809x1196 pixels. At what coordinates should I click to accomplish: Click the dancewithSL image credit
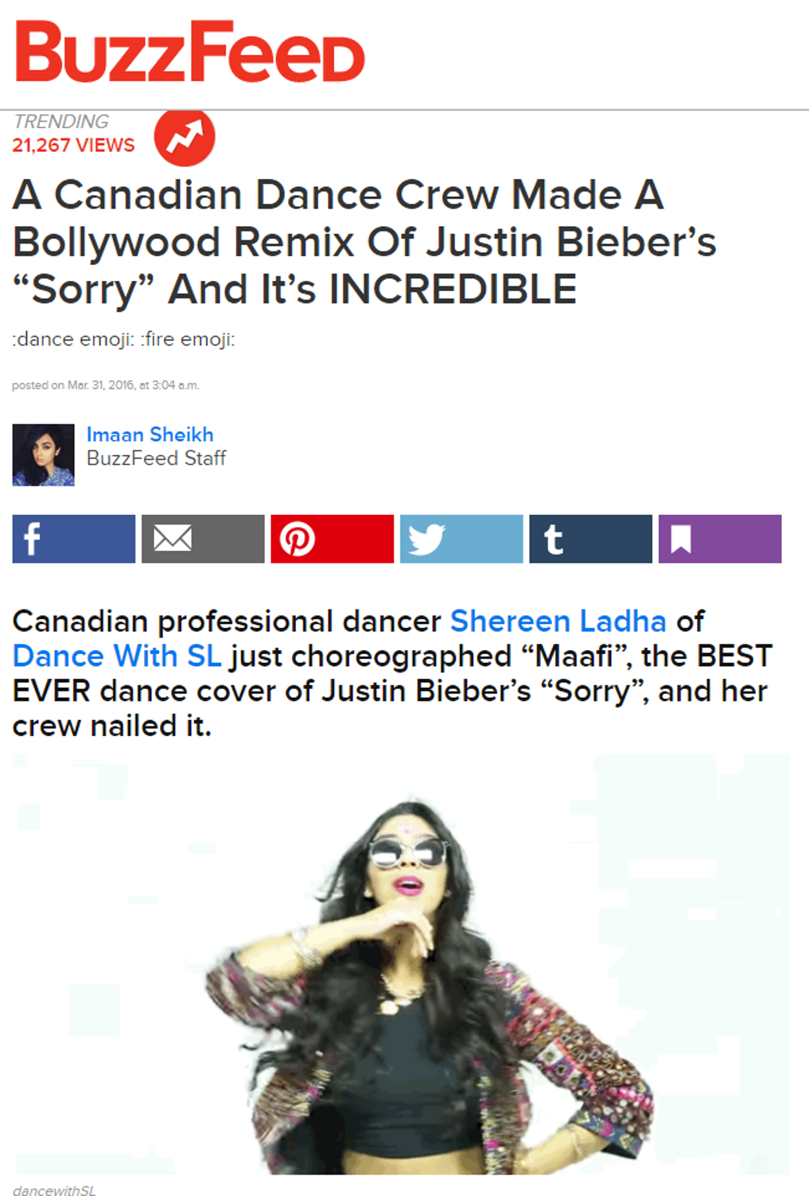(x=54, y=1190)
